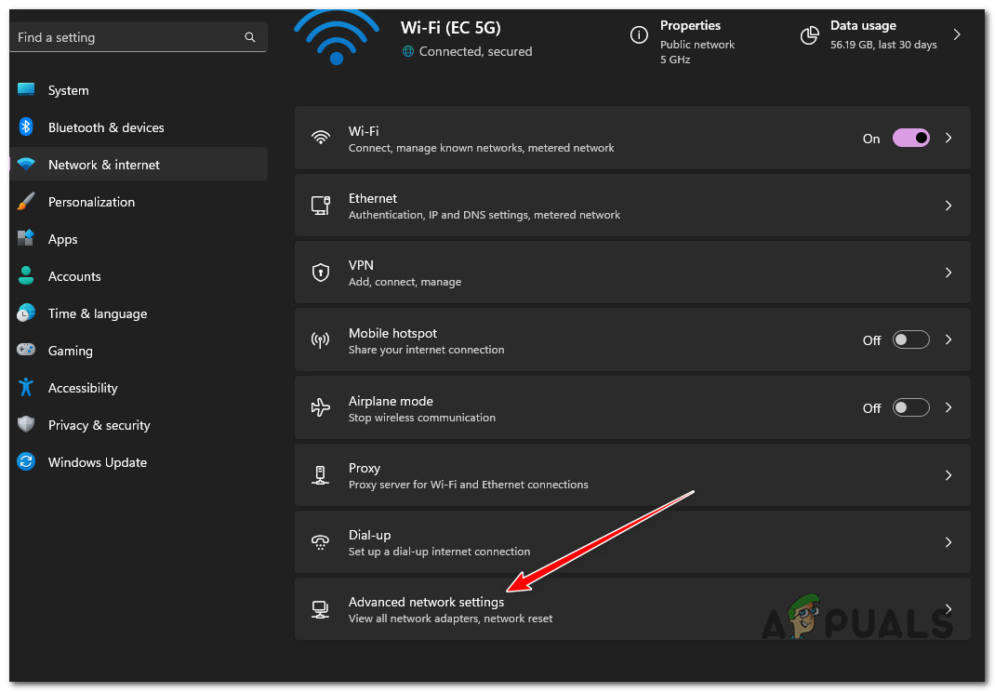Click the search magnifier icon

point(250,37)
